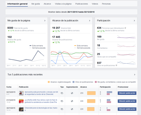Screen dimensions: 141x115
Task: Click the Alcance de la publicación line chart
Action: [x=72, y=57]
